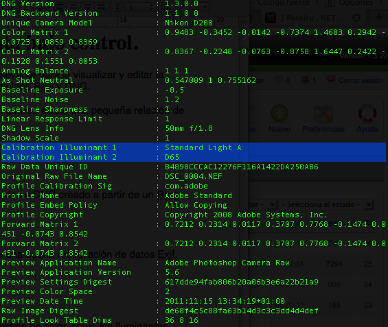This screenshot has height=327, width=388.
Task: Click the 'Preview Color Space' label
Action: pos(47,291)
